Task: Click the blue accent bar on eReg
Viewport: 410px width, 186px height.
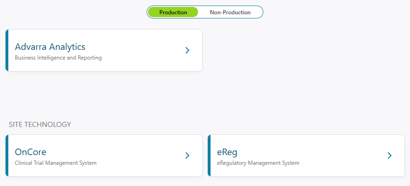Action: point(209,156)
